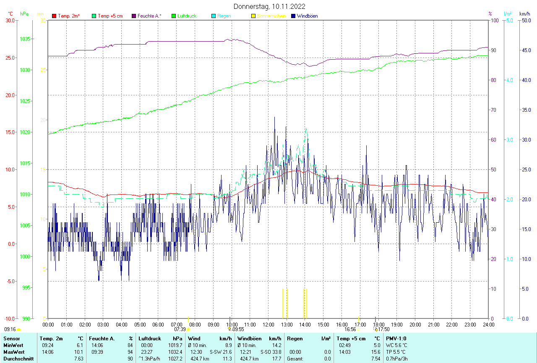Click the dark blue Windböen legend swatch
Image resolution: width=537 pixels, height=363 pixels.
coord(293,16)
